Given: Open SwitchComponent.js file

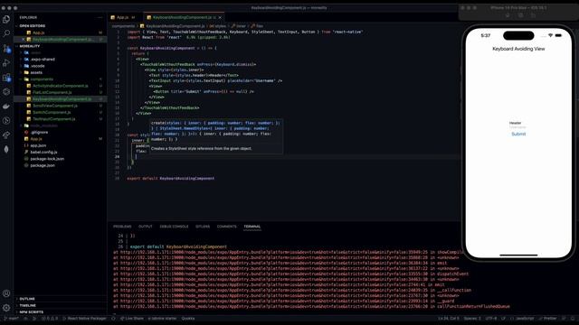Looking at the screenshot, I should point(52,112).
